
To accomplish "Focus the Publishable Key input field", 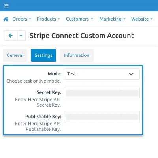I will (x=102, y=117).
